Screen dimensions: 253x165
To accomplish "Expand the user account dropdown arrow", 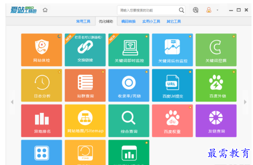I will tap(217, 10).
